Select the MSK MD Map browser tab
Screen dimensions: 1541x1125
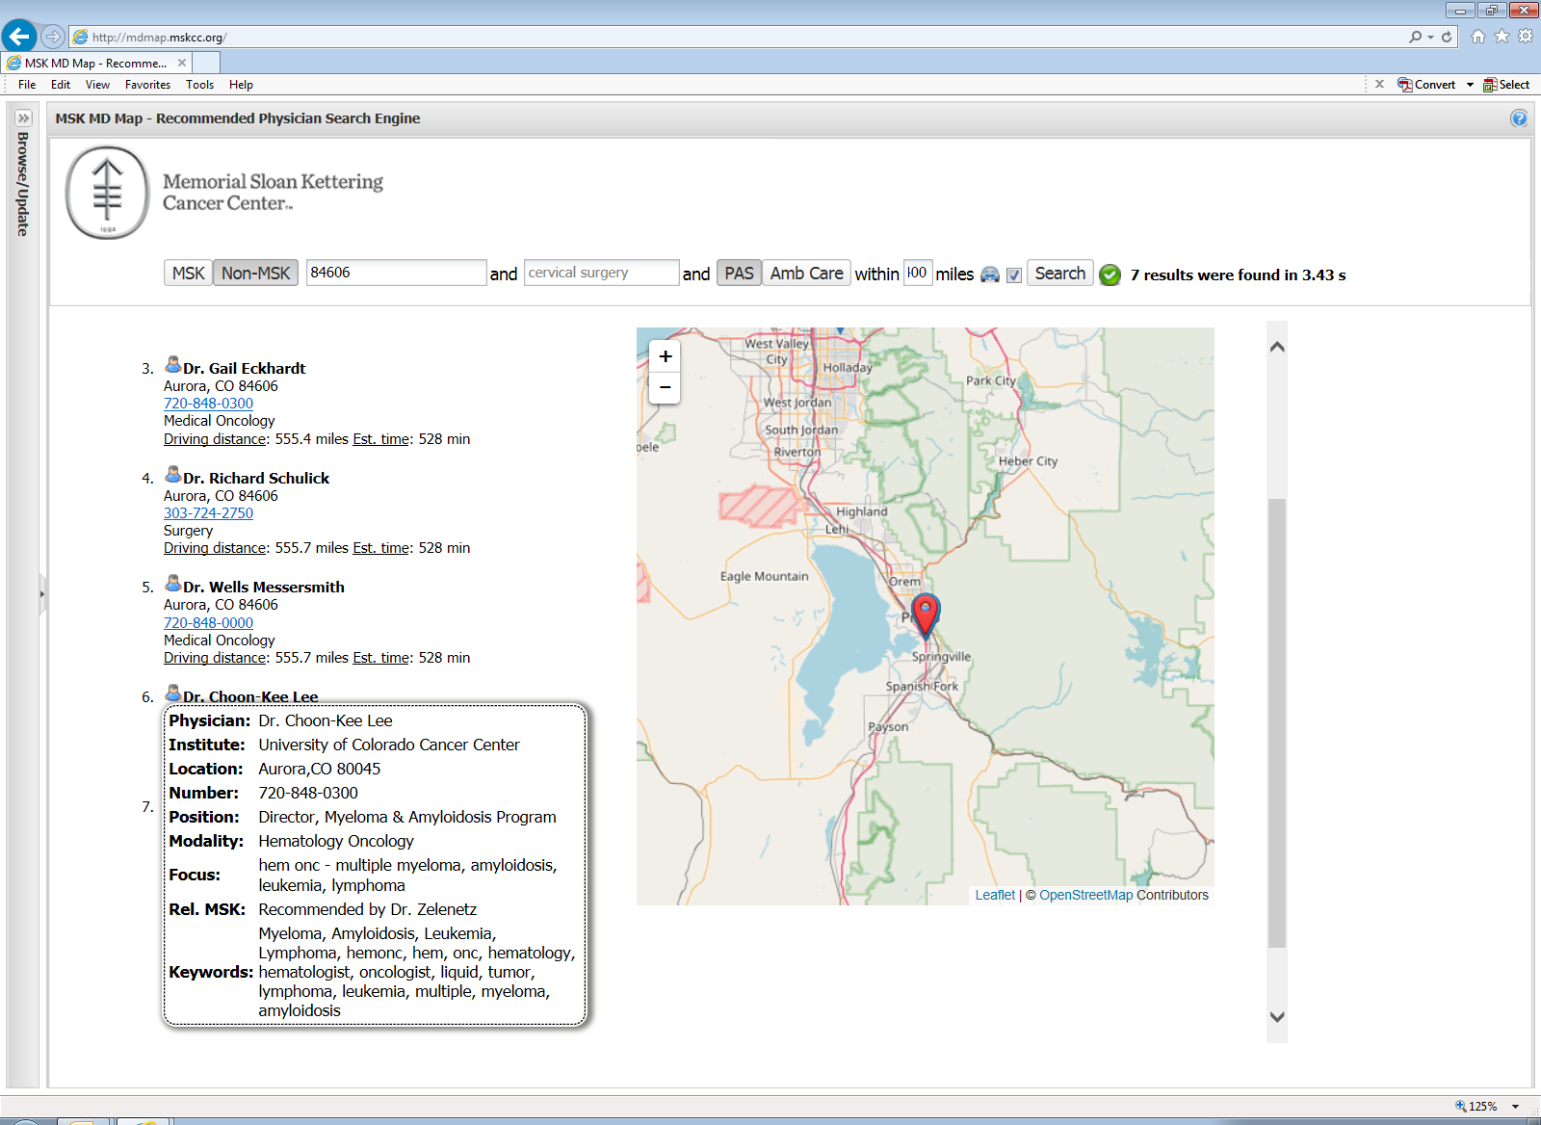pyautogui.click(x=95, y=63)
